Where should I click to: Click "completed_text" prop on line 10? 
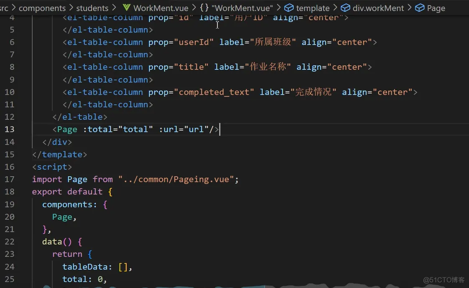(214, 92)
